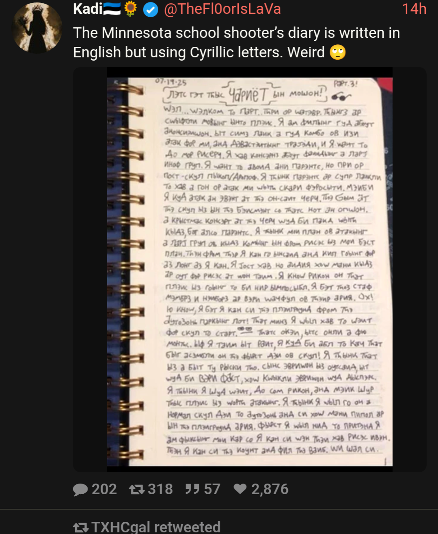Click the tweet text about Minnesota
This screenshot has width=438, height=534.
tap(237, 43)
